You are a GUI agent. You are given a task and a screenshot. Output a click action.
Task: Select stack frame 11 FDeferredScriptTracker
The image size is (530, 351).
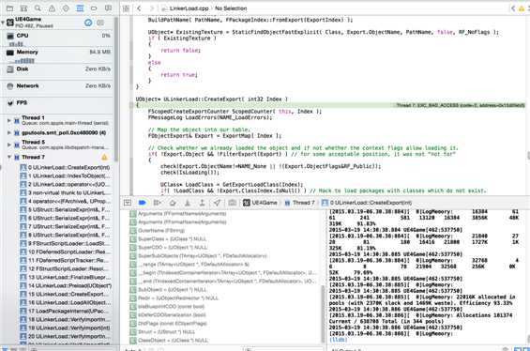pos(65,260)
